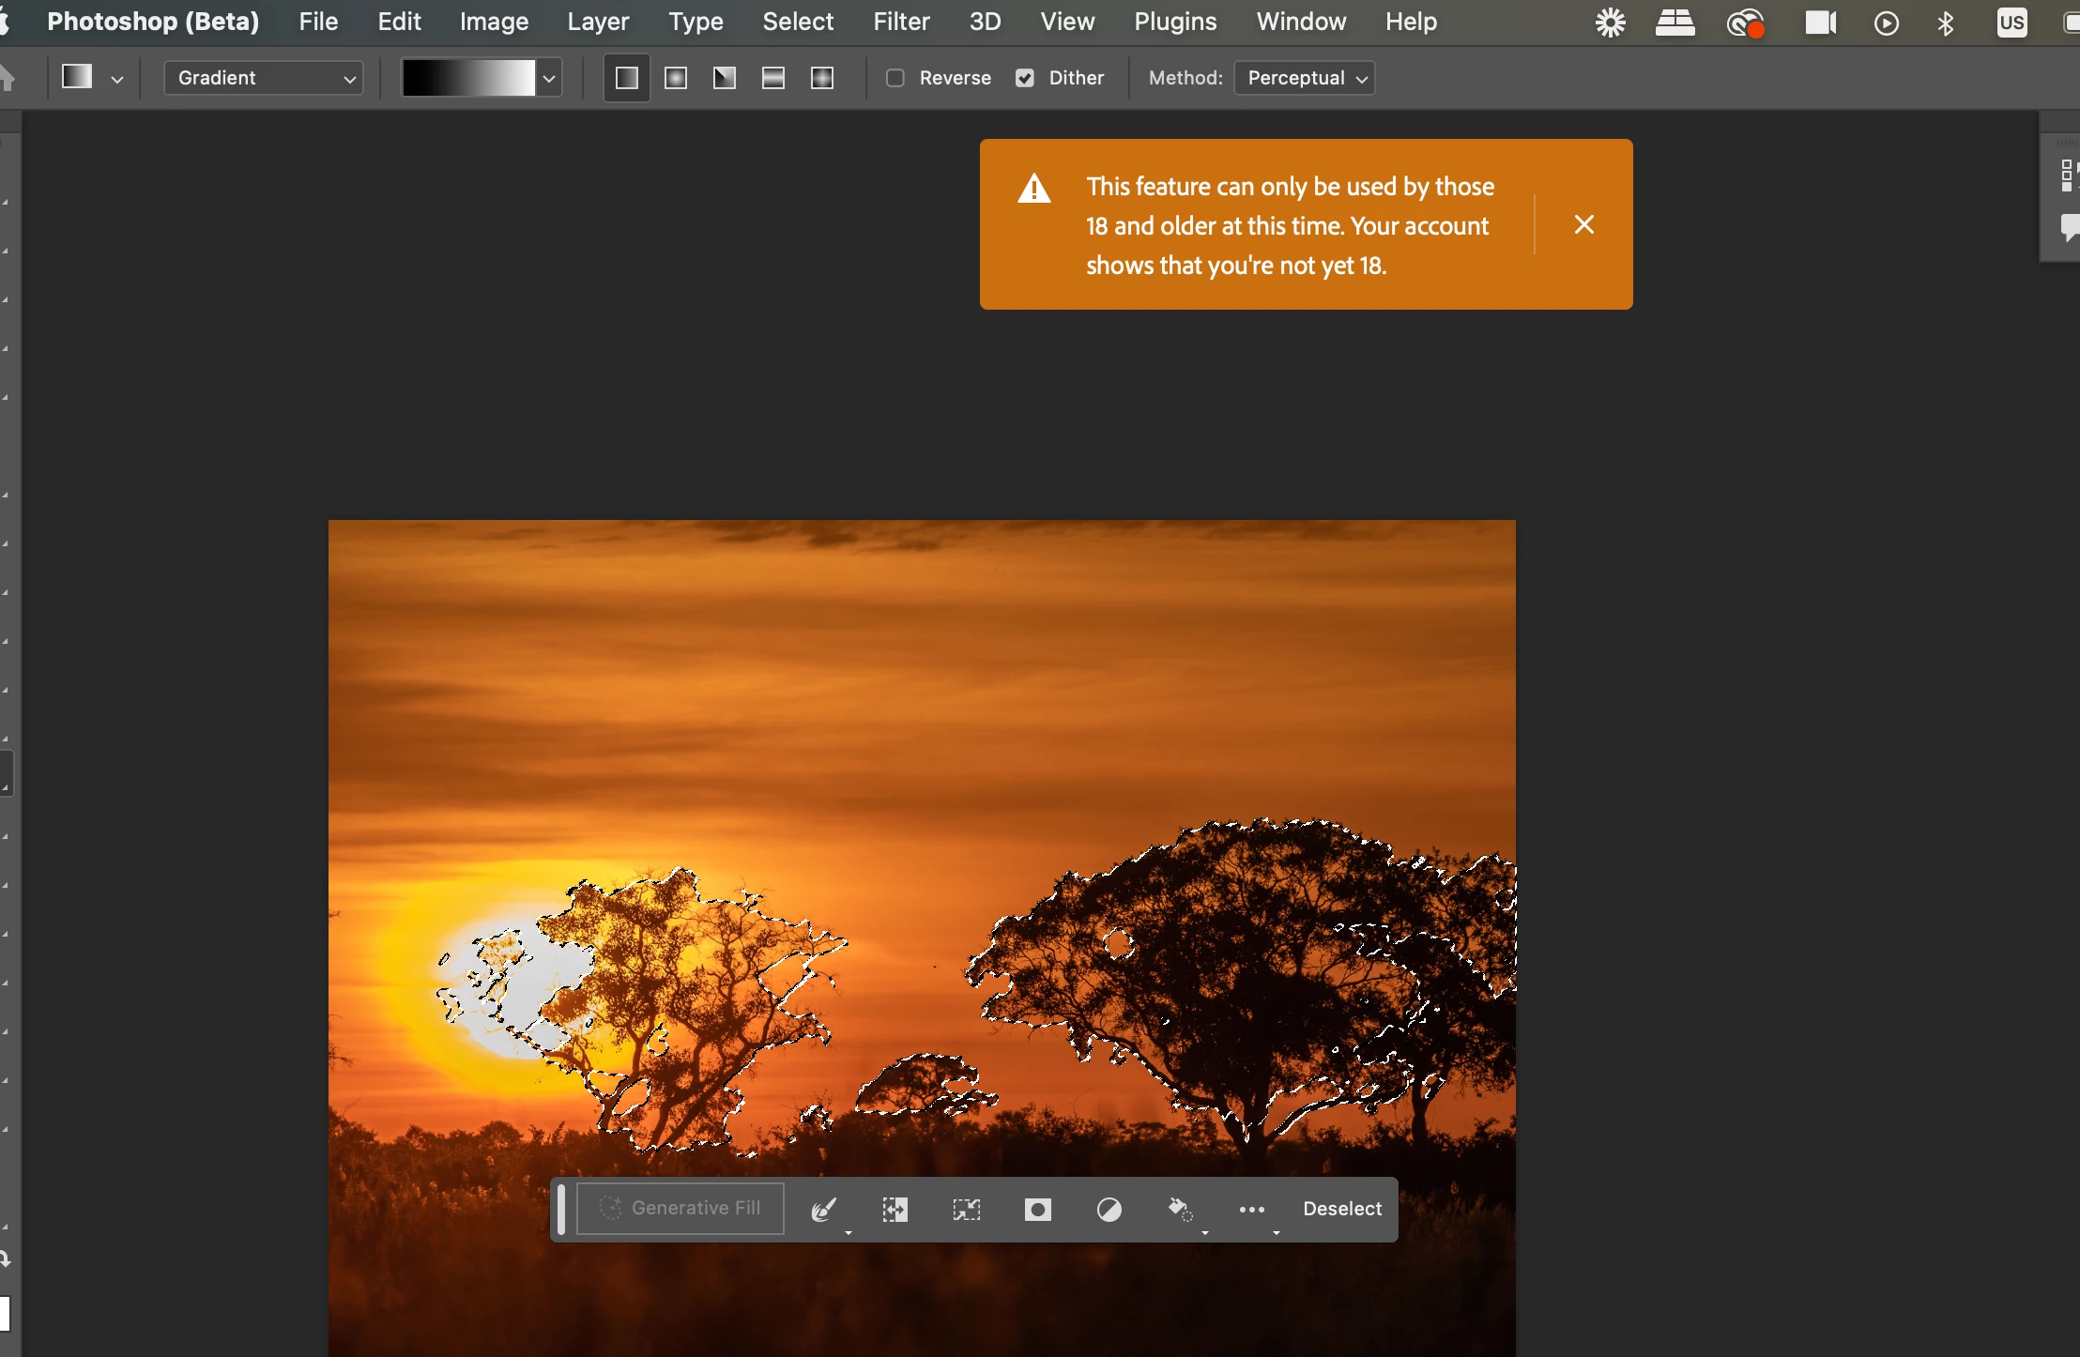Open the Gradient mode dropdown
This screenshot has width=2080, height=1357.
[264, 78]
